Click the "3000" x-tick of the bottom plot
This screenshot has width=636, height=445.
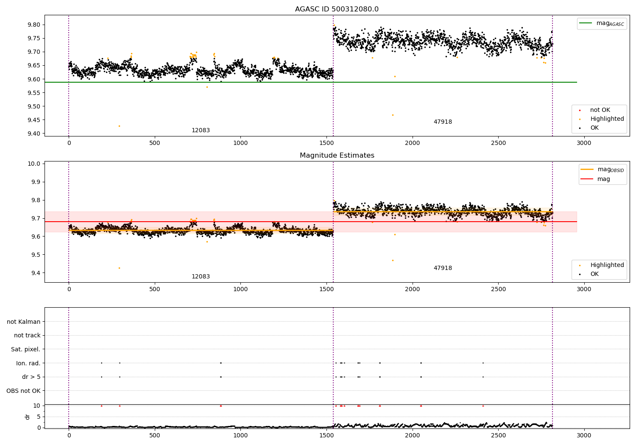coord(584,436)
